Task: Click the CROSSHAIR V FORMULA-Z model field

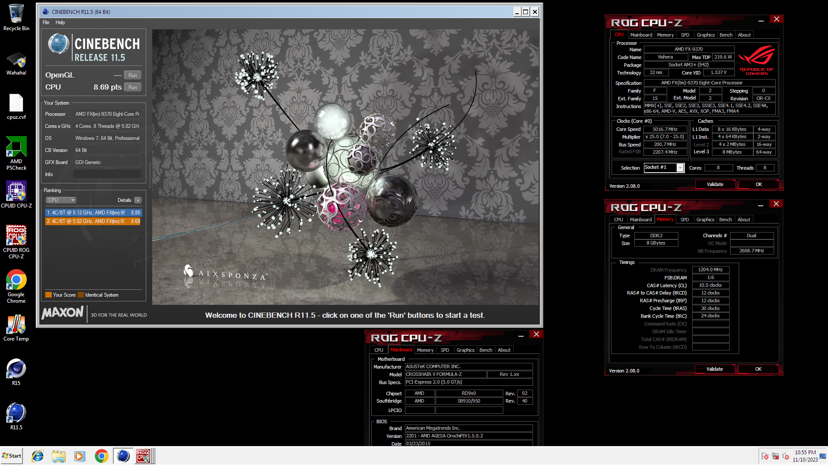Action: 445,374
